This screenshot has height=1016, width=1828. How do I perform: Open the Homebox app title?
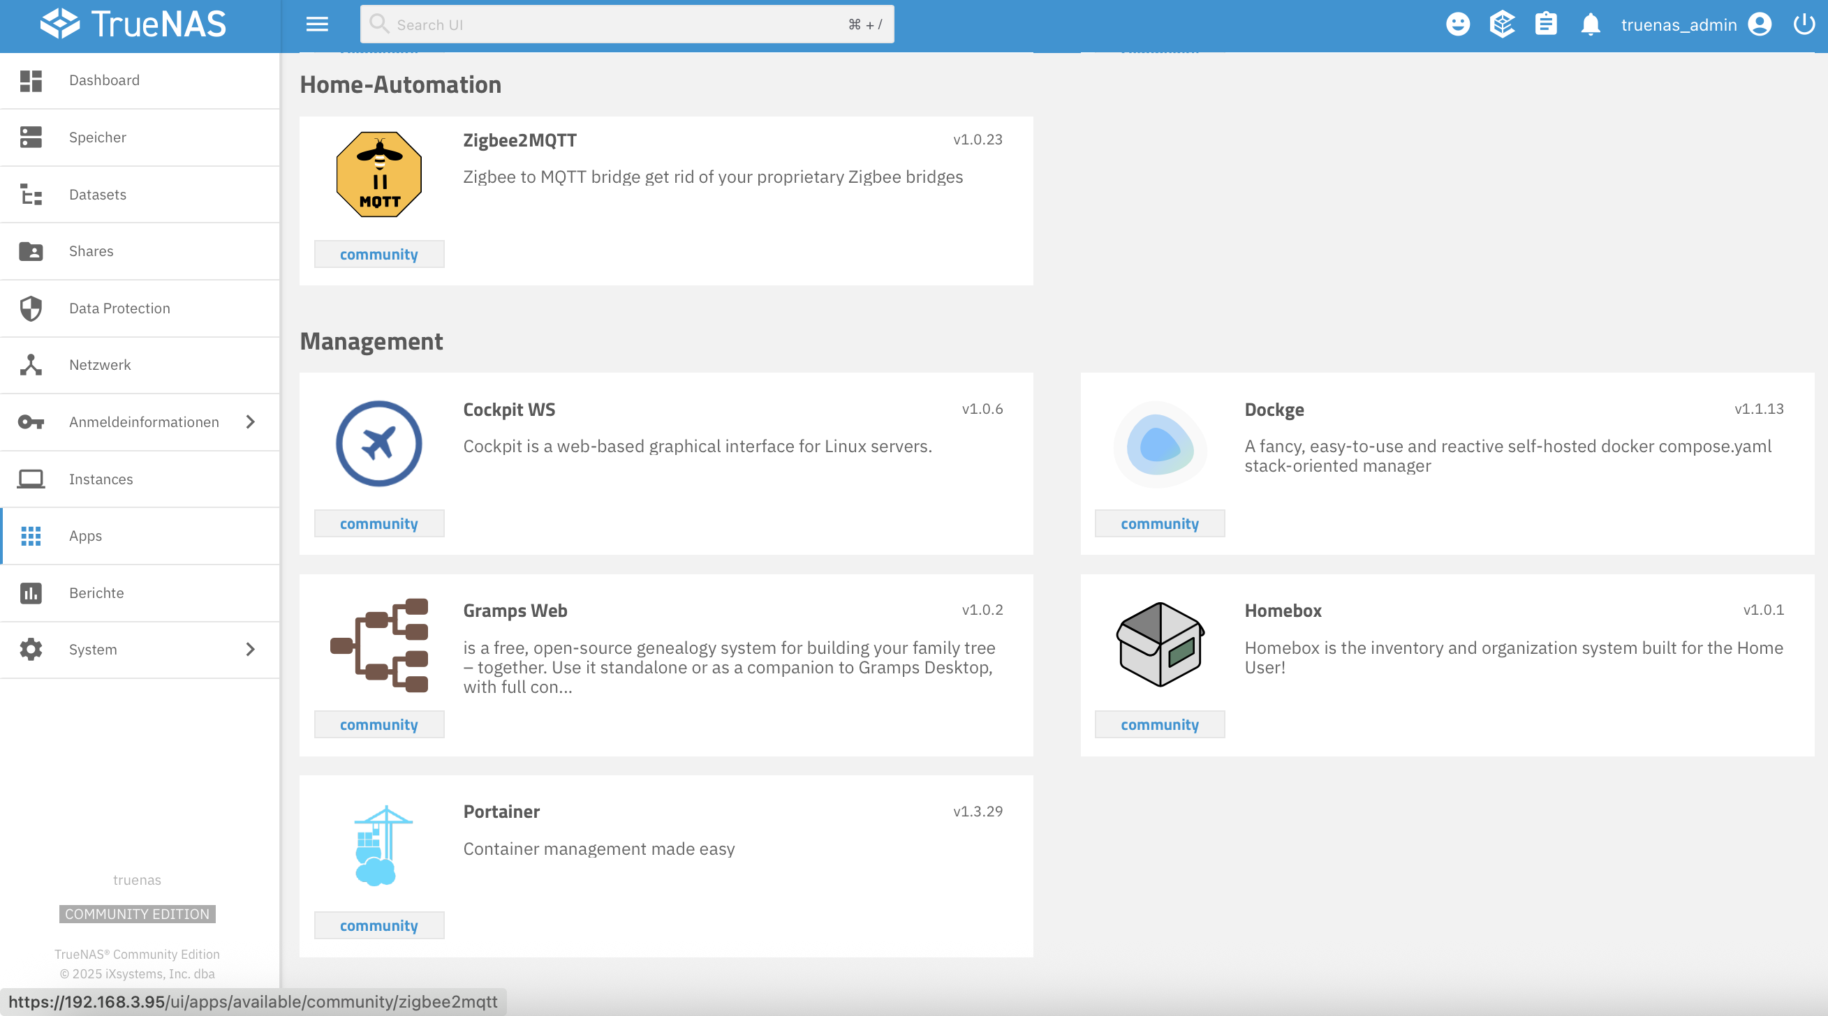tap(1282, 611)
